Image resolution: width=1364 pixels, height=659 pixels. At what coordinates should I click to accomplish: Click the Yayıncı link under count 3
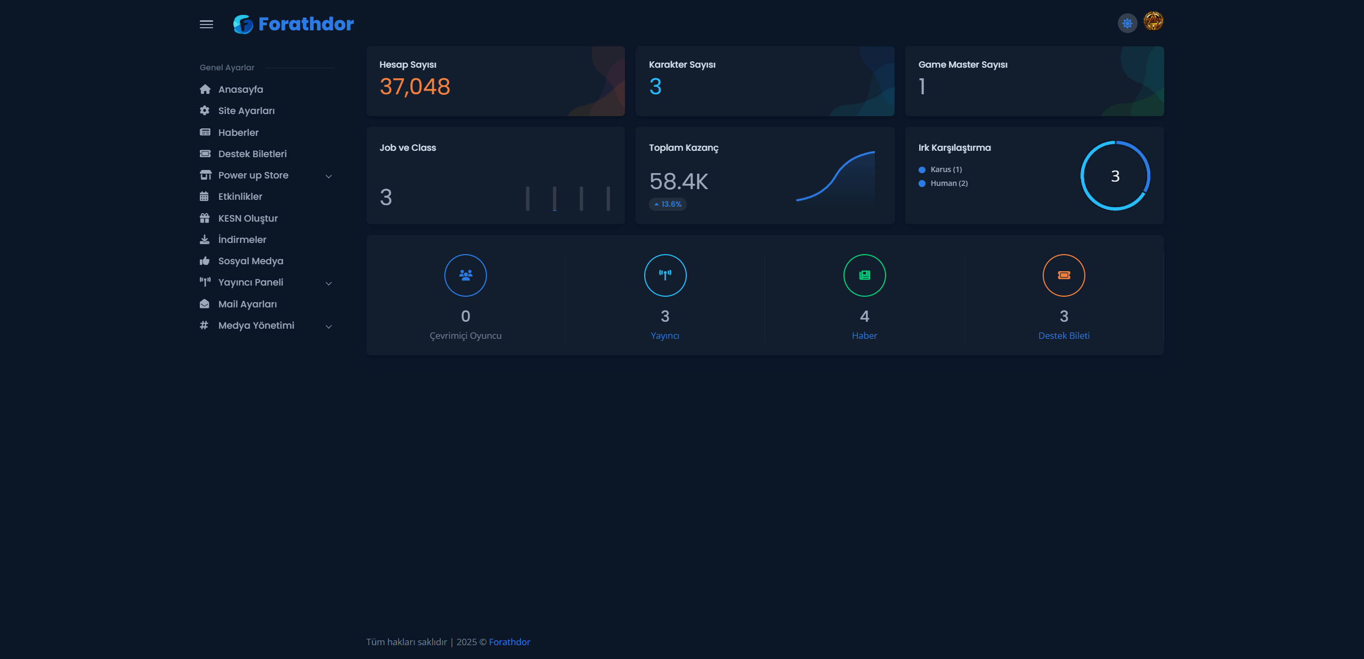[665, 336]
